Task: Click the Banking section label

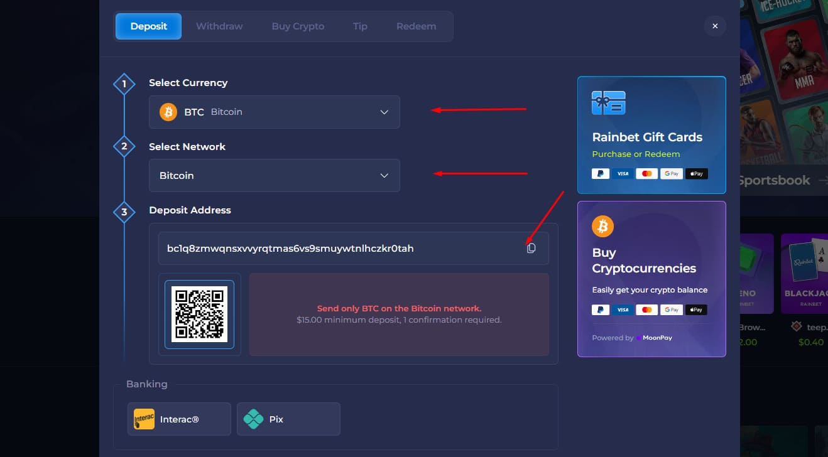Action: tap(147, 384)
